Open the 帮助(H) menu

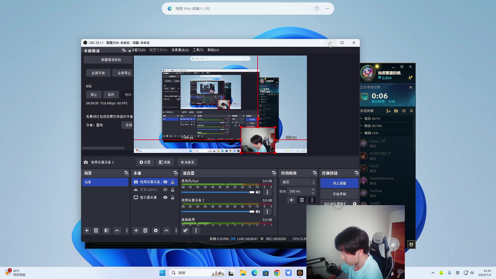pos(213,50)
